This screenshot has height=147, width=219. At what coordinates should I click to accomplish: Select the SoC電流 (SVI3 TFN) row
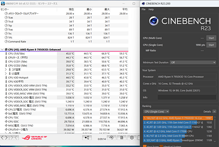(x=64, y=113)
